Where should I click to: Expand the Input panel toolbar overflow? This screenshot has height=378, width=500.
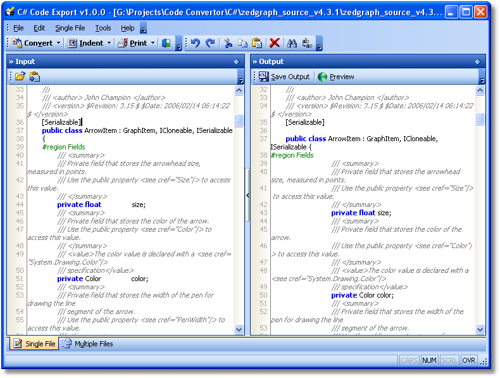tap(241, 77)
